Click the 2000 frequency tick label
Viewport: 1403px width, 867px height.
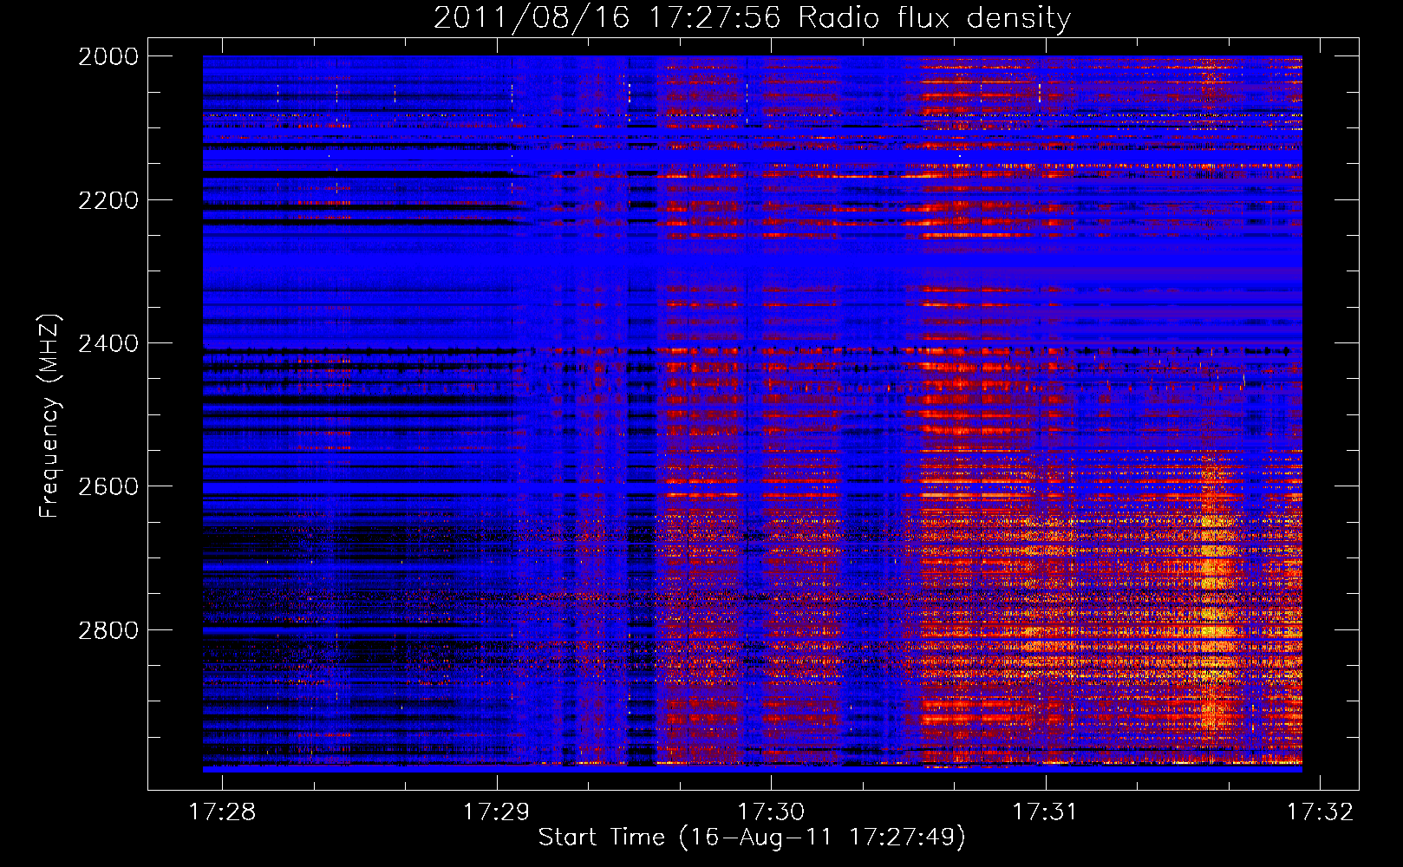tap(108, 56)
